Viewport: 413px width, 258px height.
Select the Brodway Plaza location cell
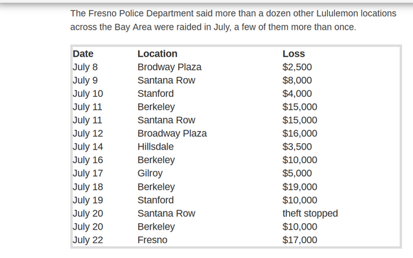169,67
